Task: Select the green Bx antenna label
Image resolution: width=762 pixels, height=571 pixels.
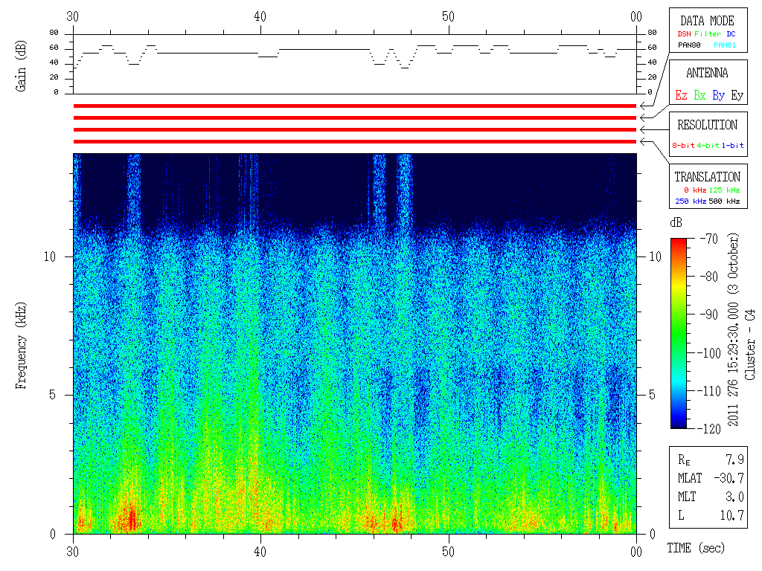Action: 699,96
